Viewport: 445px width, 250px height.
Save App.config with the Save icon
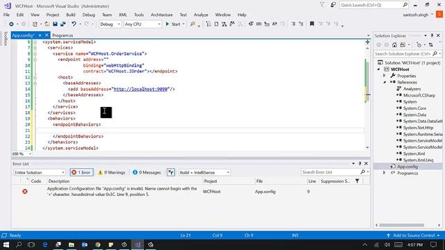click(55, 24)
